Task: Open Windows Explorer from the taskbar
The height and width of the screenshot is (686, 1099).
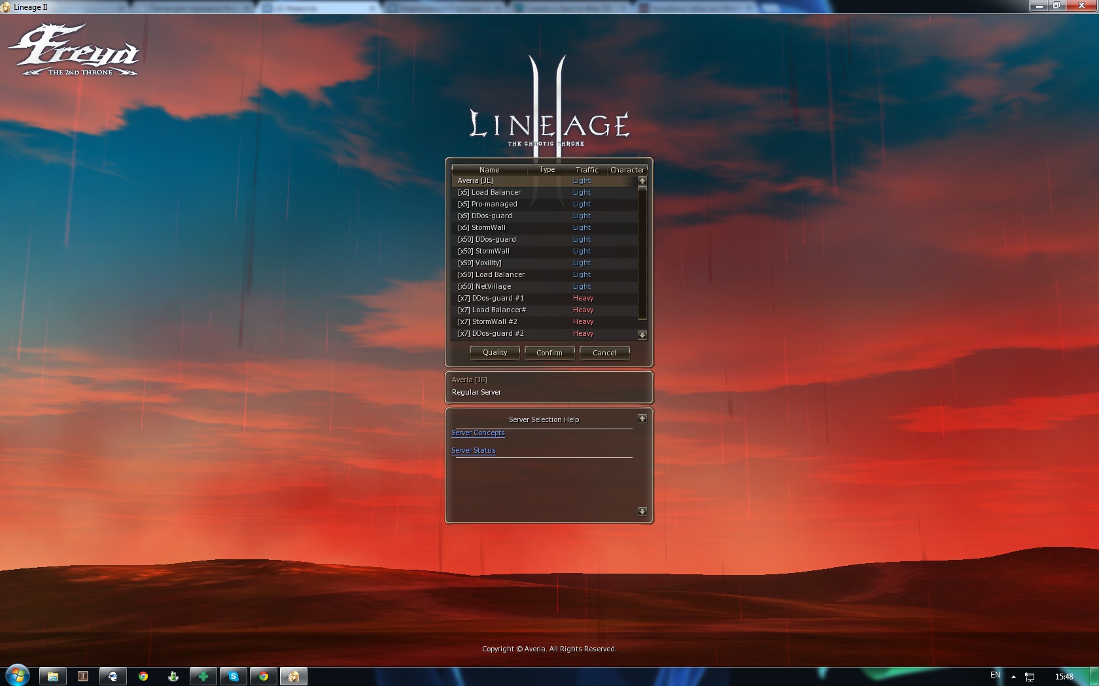Action: click(x=53, y=676)
